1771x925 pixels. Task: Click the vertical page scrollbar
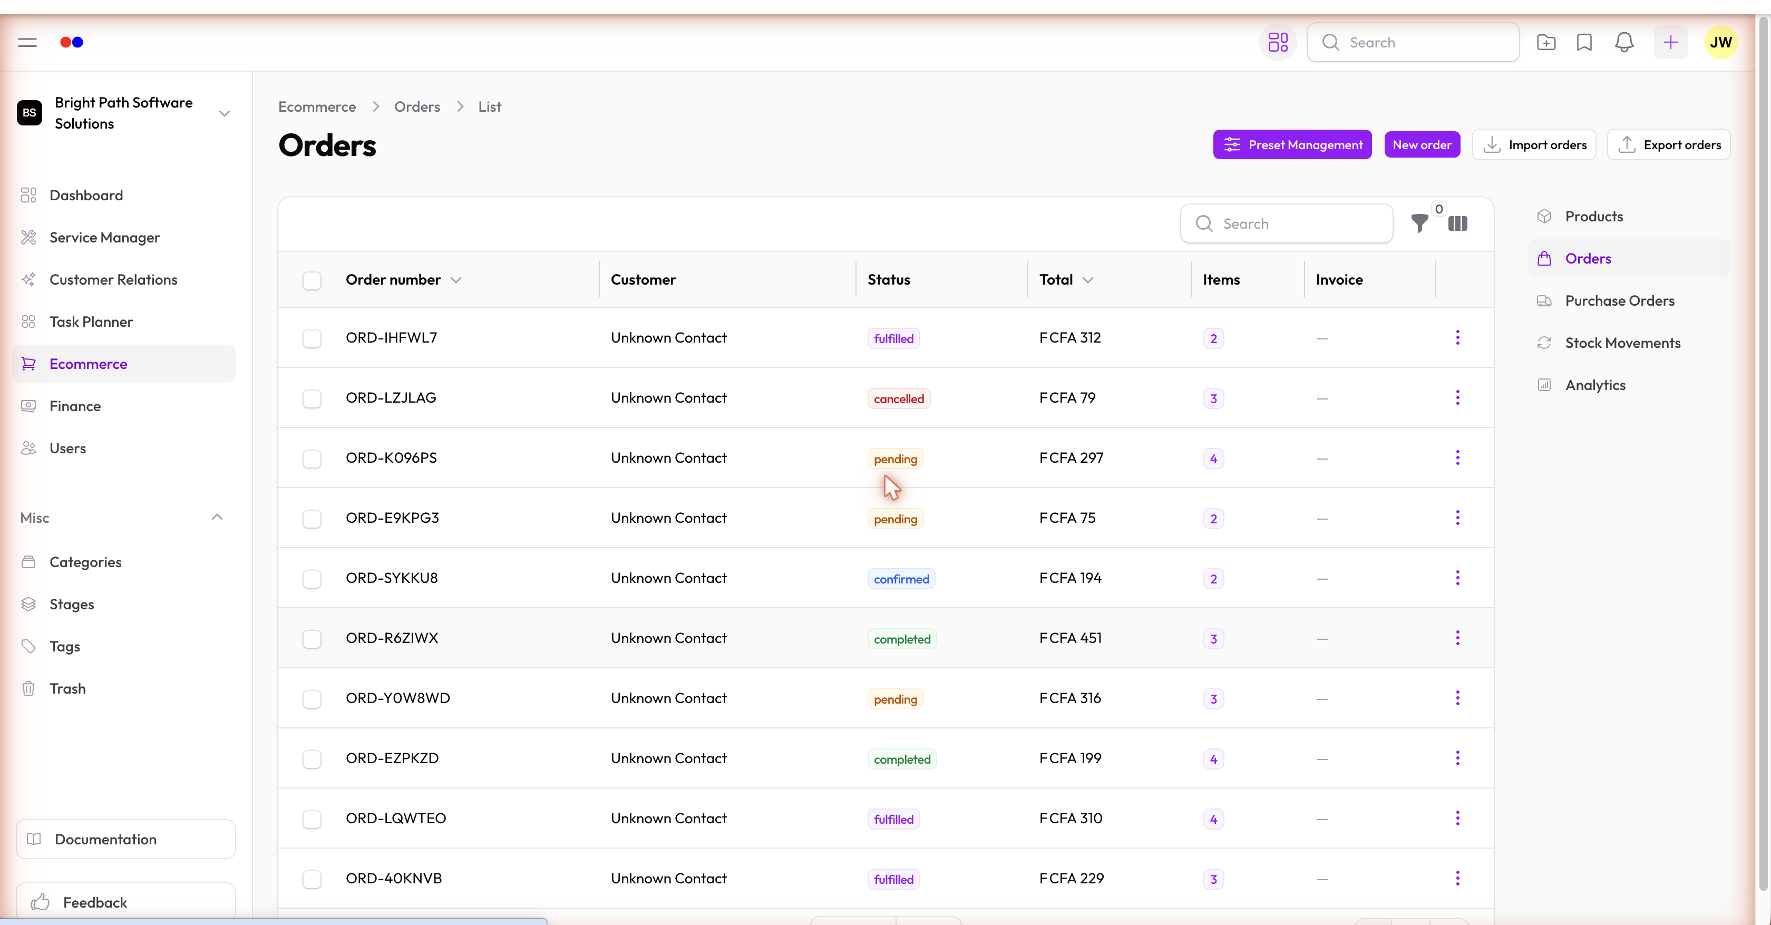click(1764, 454)
